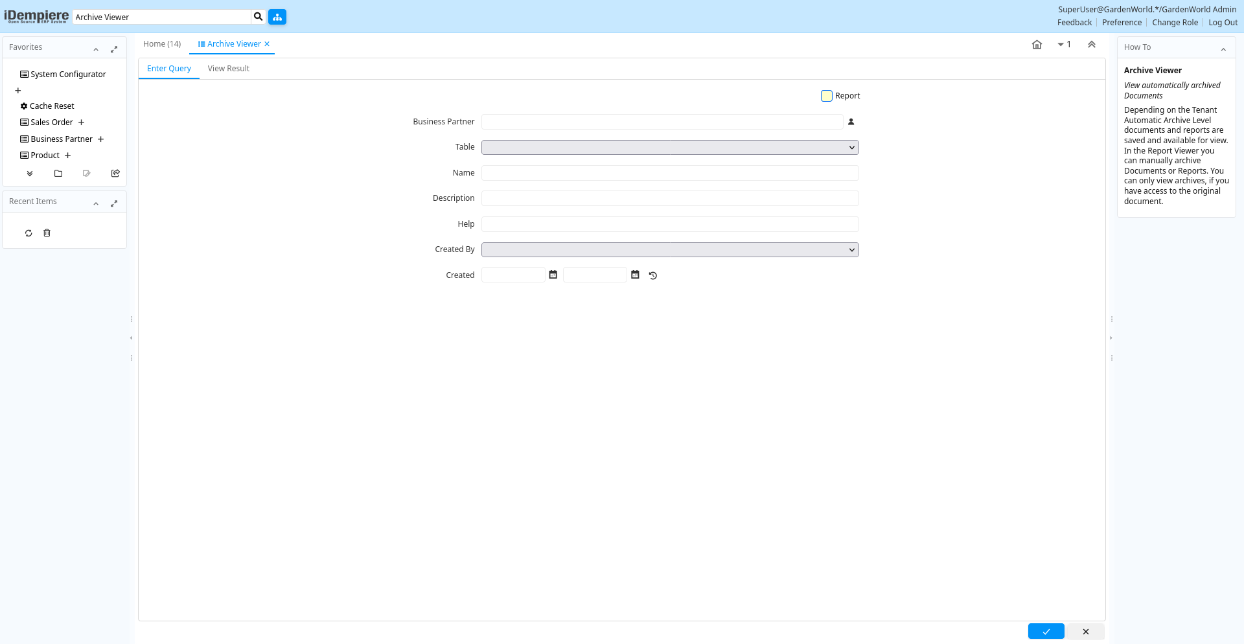1244x644 pixels.
Task: Clear Recent Items with trash icon
Action: click(47, 233)
